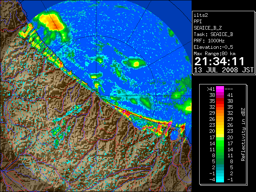The height and width of the screenshot is (192, 256).
Task: Click the '>41' legend label
Action: click(x=211, y=89)
